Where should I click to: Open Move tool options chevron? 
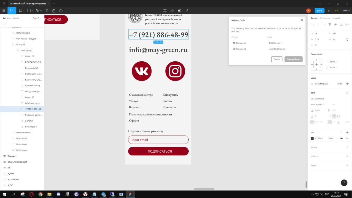point(15,11)
